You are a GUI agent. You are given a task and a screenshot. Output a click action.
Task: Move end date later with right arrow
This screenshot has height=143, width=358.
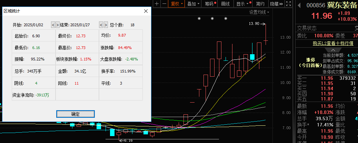click(x=106, y=25)
